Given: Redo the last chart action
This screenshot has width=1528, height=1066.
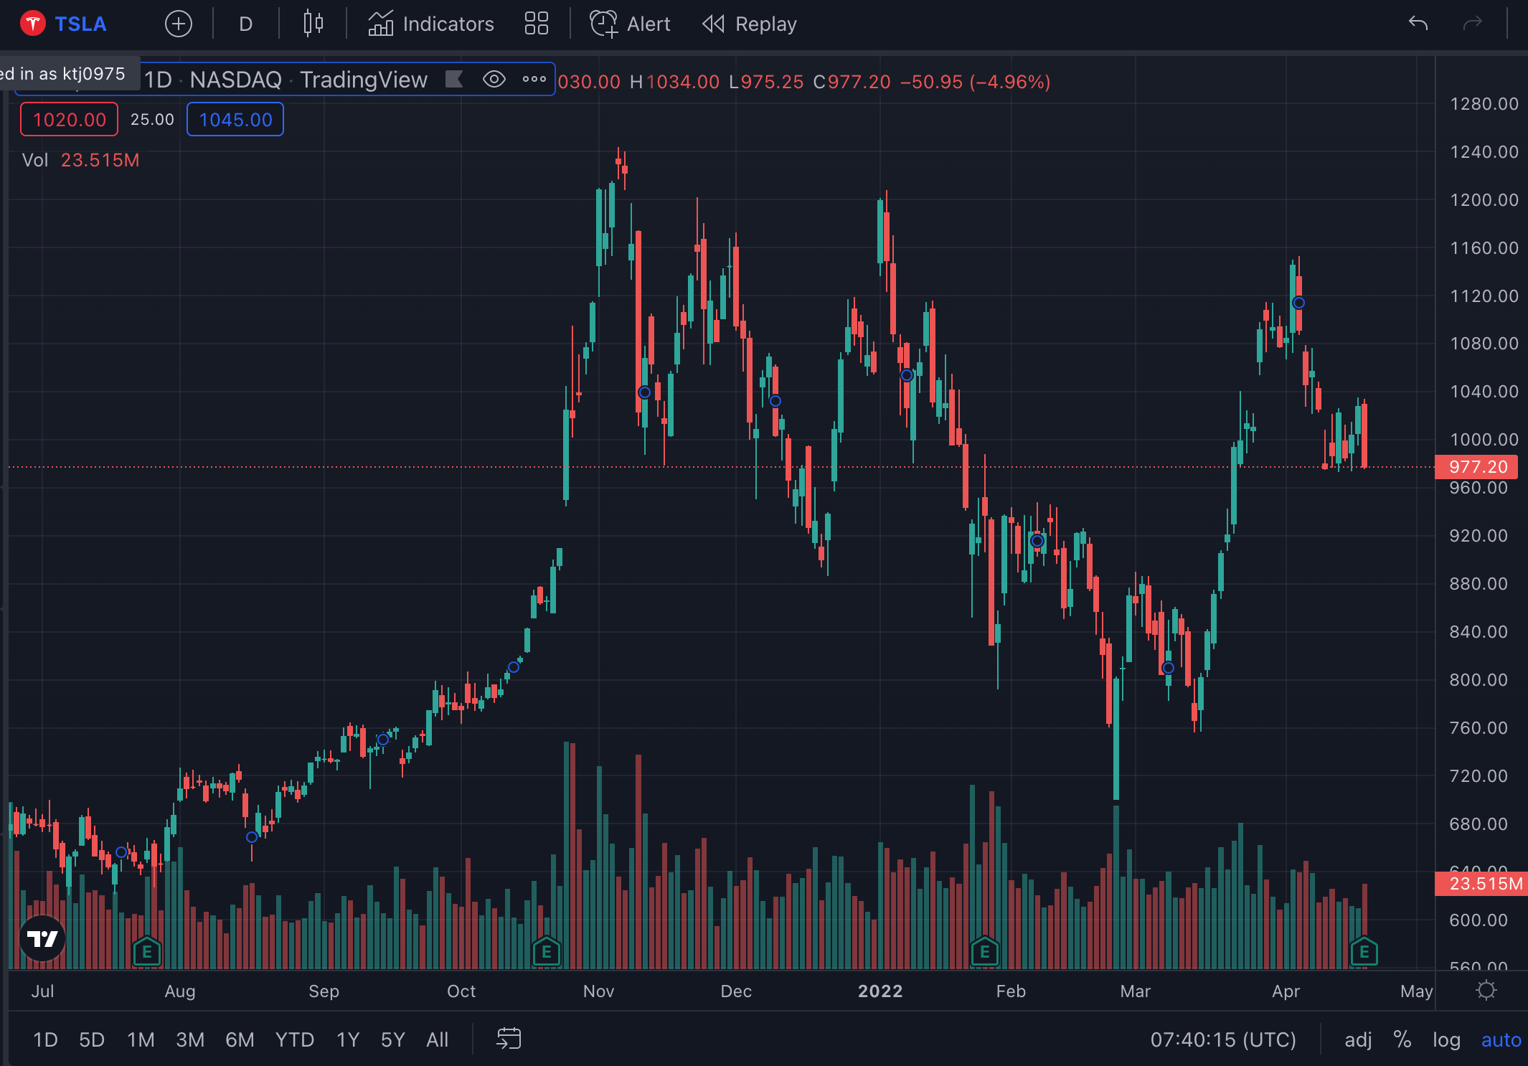Looking at the screenshot, I should pos(1472,24).
